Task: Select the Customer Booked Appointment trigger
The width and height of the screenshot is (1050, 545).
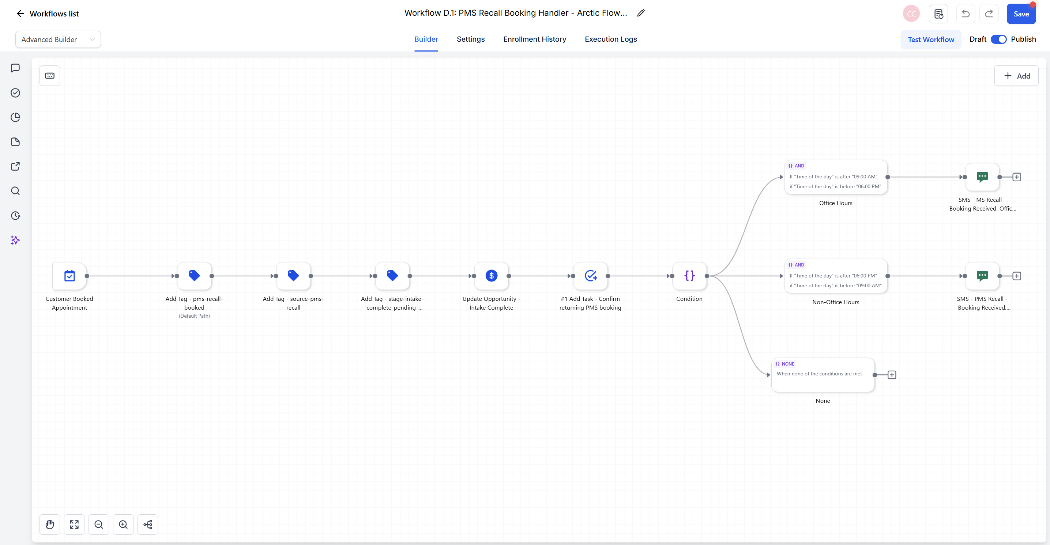Action: point(70,276)
